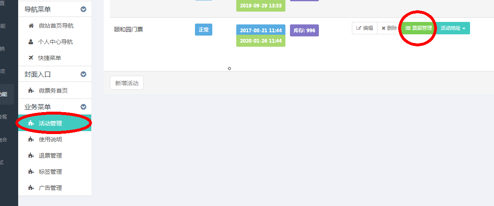Click the puzzle icon beside 使用说明

31,139
